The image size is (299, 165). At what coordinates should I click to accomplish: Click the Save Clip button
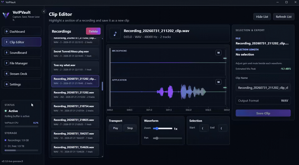coord(263,113)
